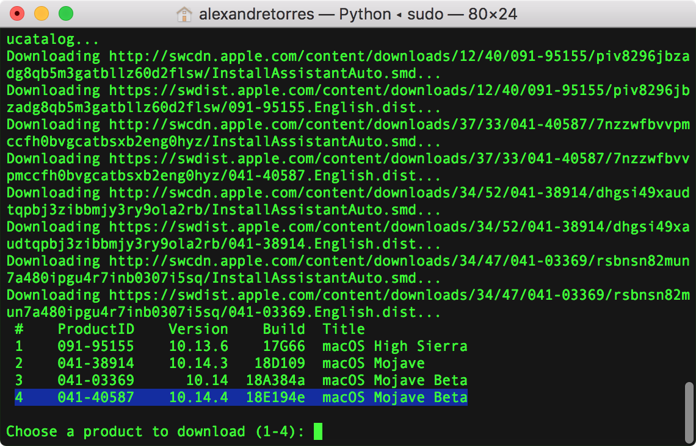
Task: Click the 091-95155.English.dist text
Action: [x=322, y=108]
